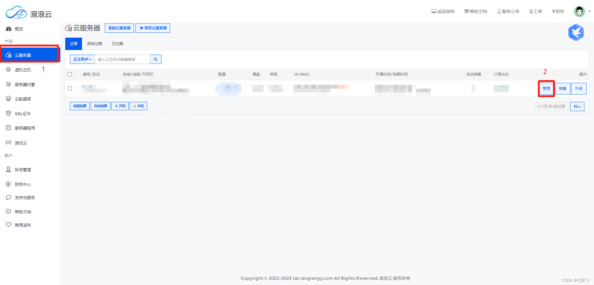The image size is (594, 285).
Task: Click the 自动续费 button below table
Action: [x=101, y=106]
